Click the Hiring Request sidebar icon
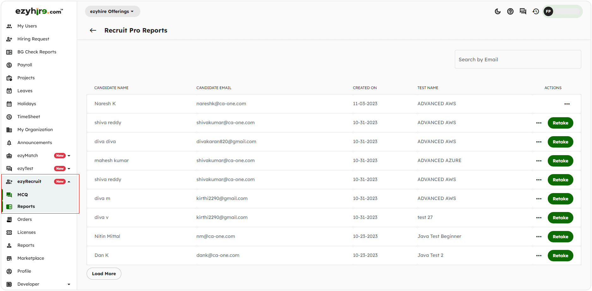This screenshot has width=592, height=291. (x=9, y=39)
